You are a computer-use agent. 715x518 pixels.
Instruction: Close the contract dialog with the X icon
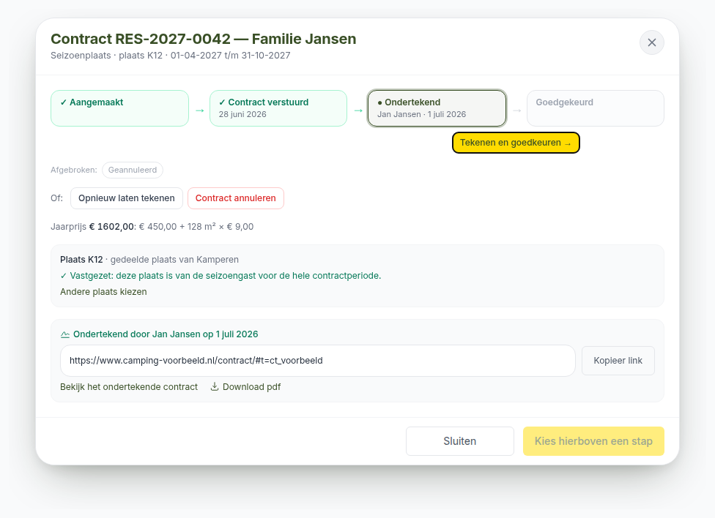click(x=651, y=42)
